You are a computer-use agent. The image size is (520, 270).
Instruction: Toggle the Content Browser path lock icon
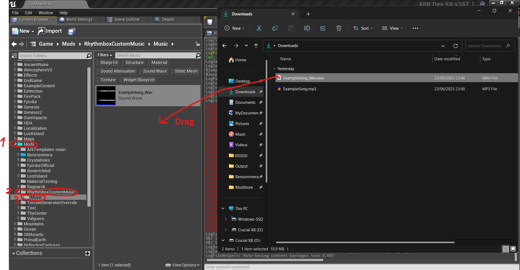click(x=197, y=44)
